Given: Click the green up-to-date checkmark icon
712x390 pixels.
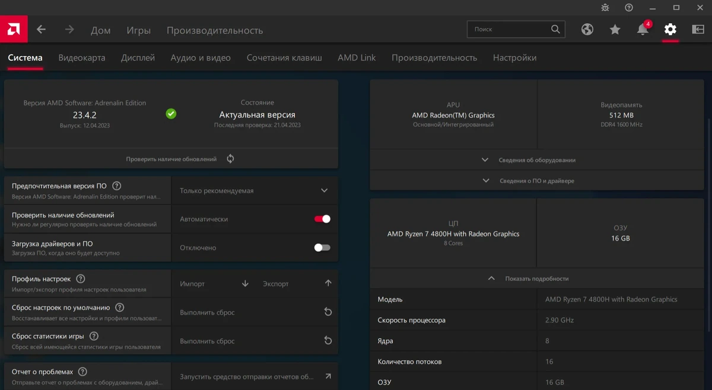Looking at the screenshot, I should pyautogui.click(x=171, y=113).
